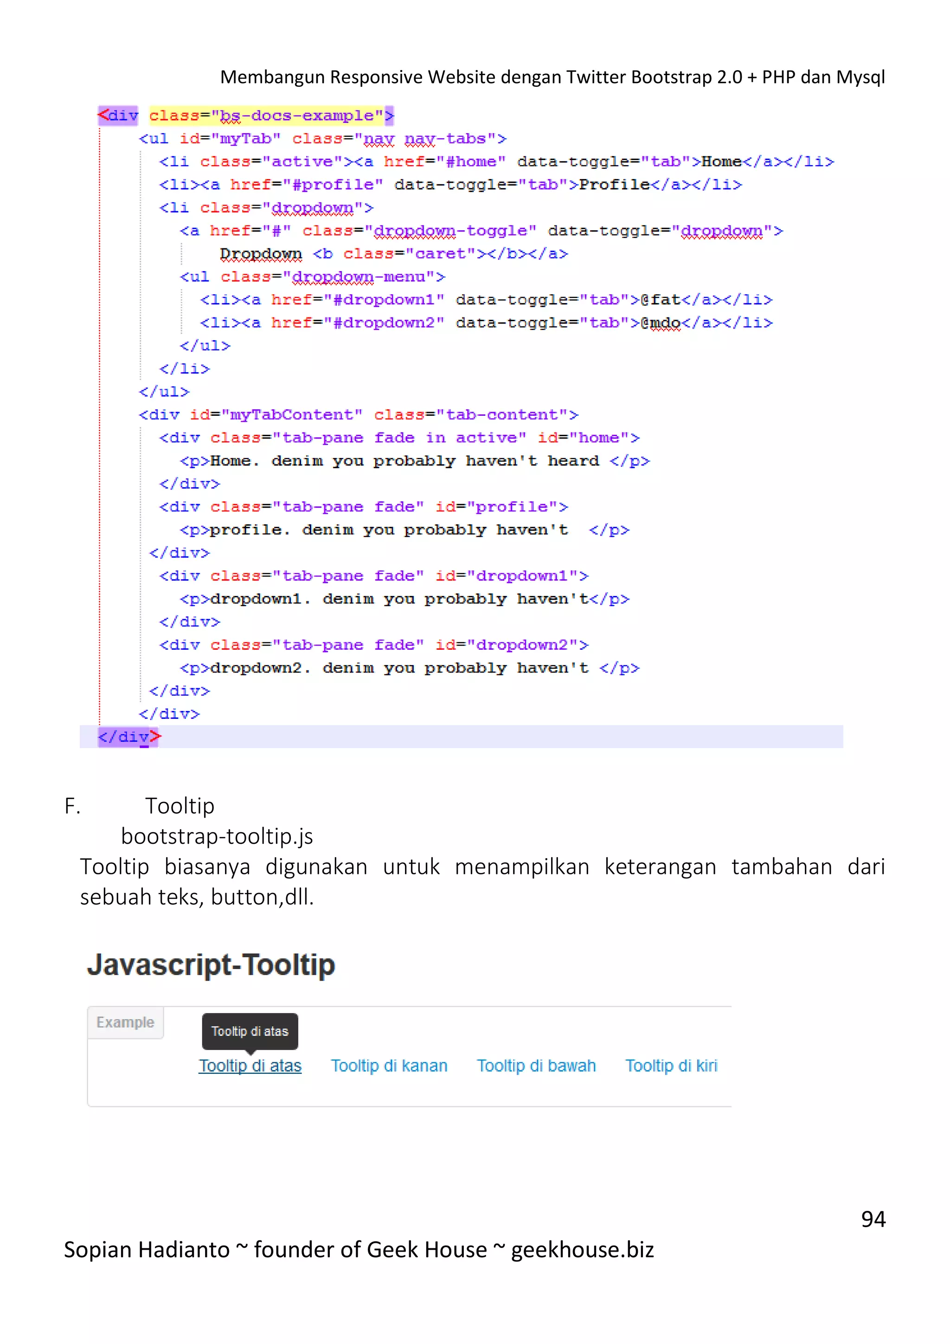
Task: Click the 'Tooltip di atas' link
Action: 250,1066
